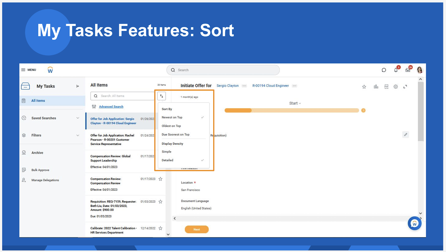Toggle fullscreen expand icon
The image size is (446, 252).
tap(405, 87)
